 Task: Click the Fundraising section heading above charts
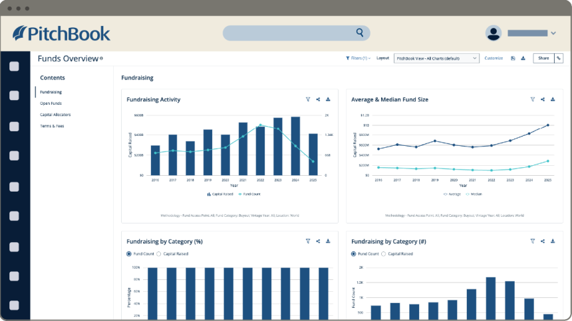137,78
